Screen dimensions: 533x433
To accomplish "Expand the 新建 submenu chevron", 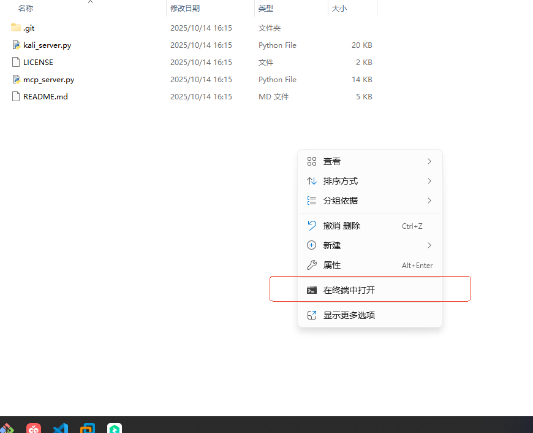I will pos(429,245).
